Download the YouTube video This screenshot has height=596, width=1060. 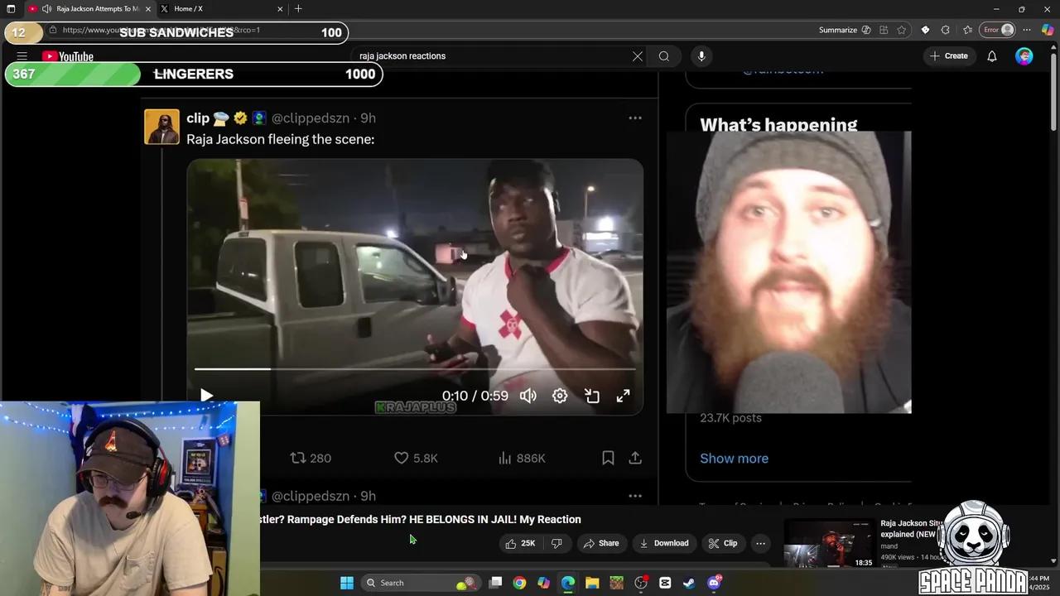coord(664,543)
